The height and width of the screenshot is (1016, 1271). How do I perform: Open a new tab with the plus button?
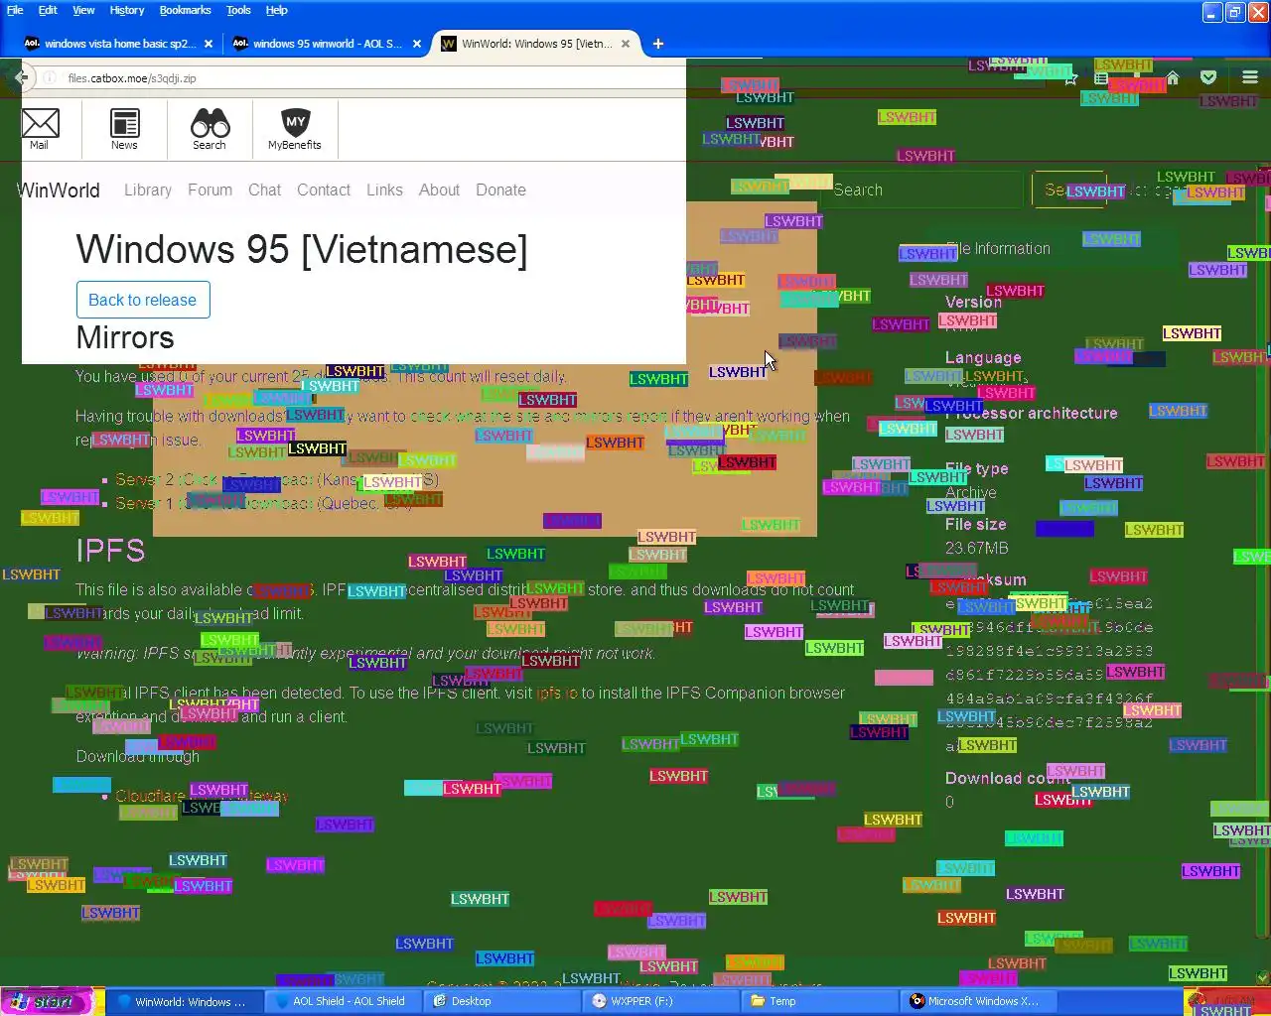[658, 44]
